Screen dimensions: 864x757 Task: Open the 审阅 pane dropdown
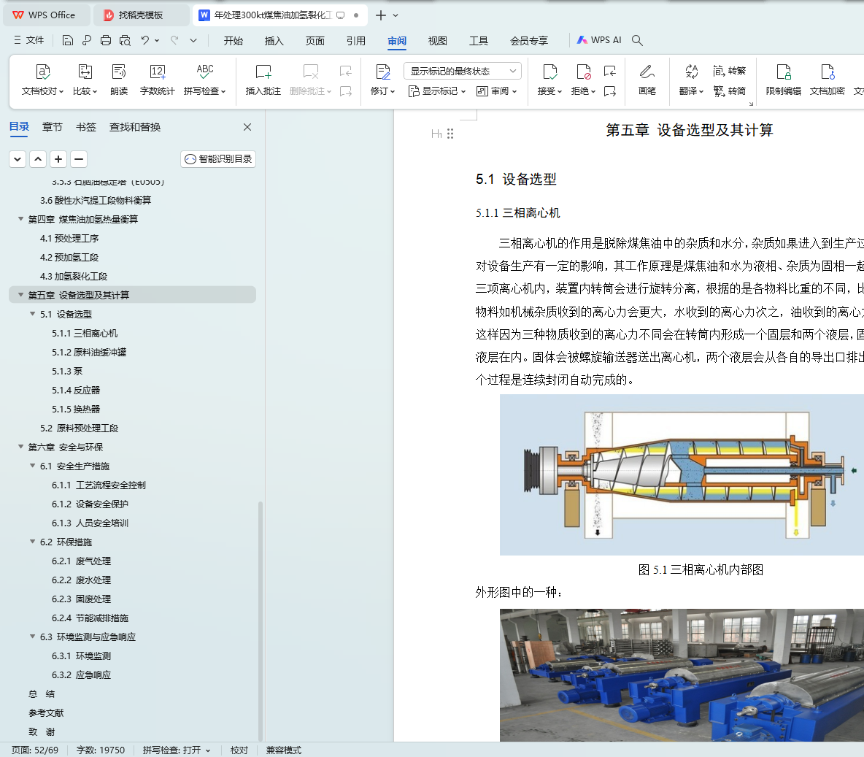tap(496, 91)
